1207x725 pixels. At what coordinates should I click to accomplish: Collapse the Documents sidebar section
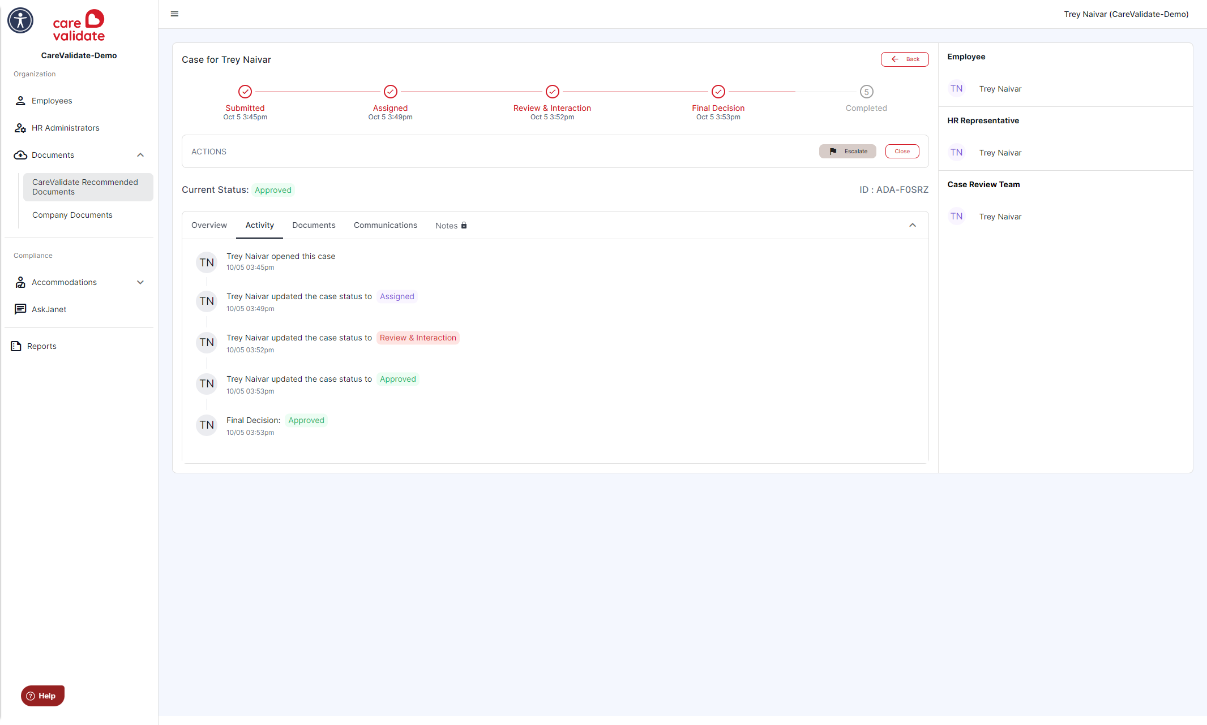coord(140,155)
